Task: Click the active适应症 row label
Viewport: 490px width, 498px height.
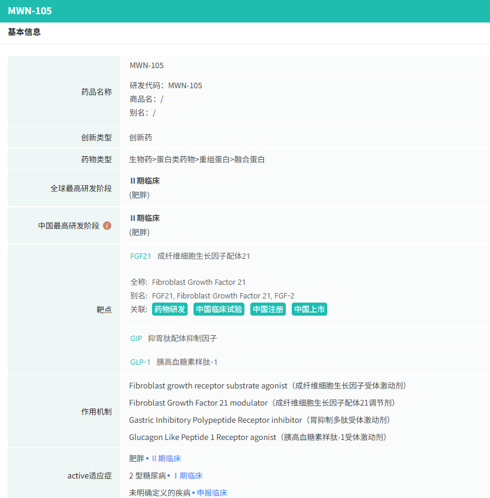Action: (89, 475)
